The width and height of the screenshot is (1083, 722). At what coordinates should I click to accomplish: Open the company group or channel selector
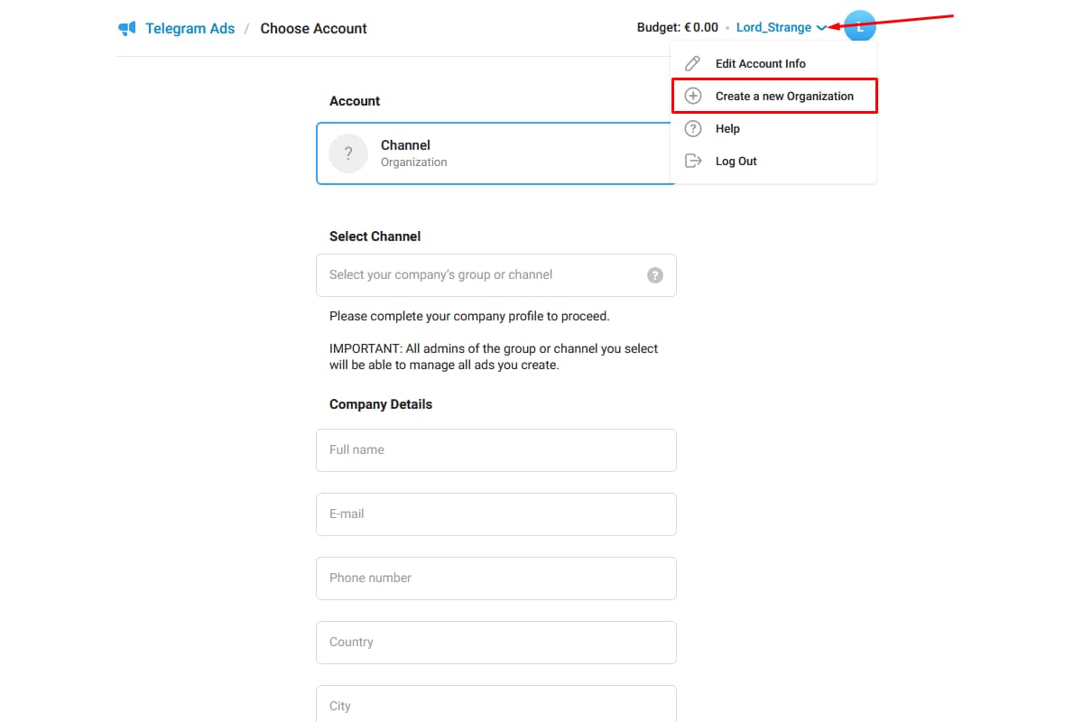pos(483,275)
